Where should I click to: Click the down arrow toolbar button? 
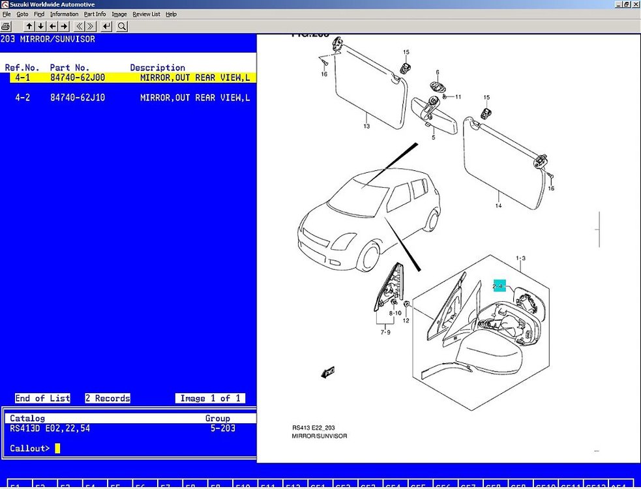[41, 27]
